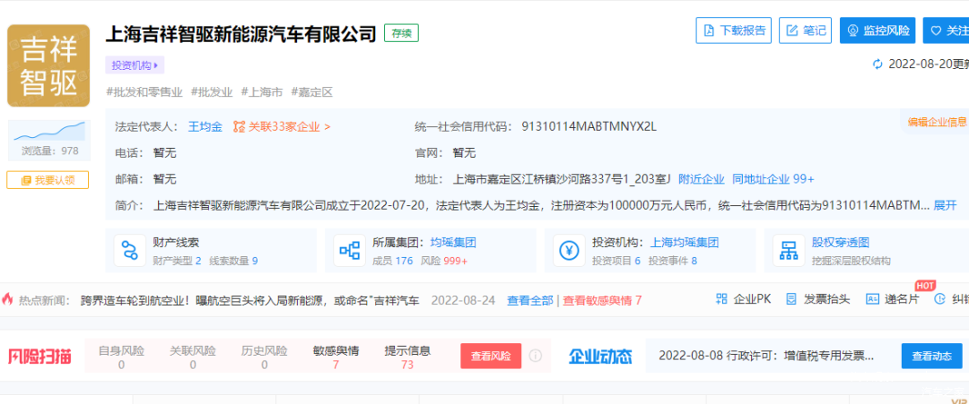Click the 笔记 notes button
Screen dimensions: 969x404
(805, 30)
